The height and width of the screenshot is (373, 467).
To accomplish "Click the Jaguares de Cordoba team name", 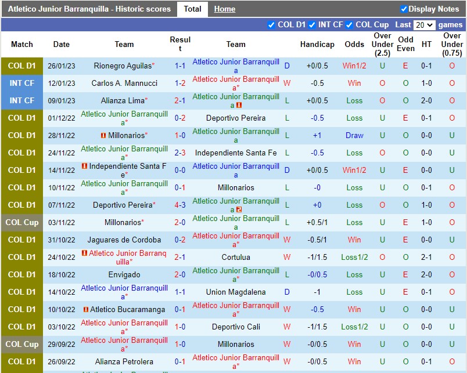I will tap(124, 240).
